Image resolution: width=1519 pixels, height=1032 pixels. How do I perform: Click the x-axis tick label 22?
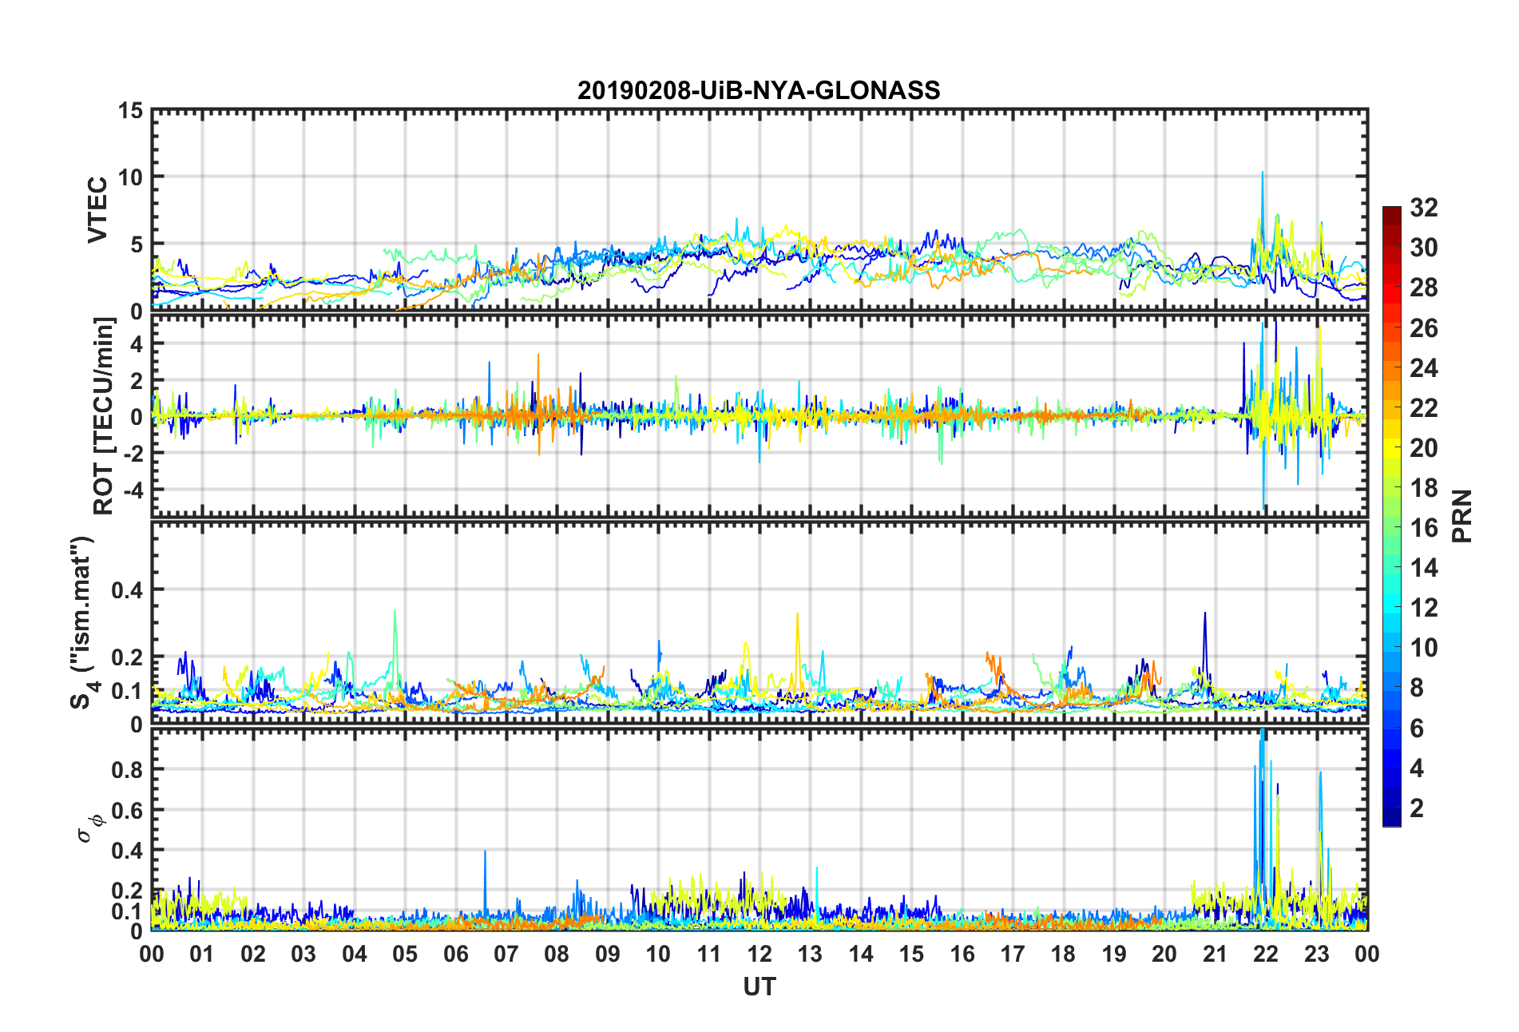[x=1265, y=954]
